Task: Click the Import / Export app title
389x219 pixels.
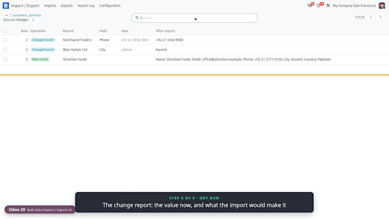Action: tap(25, 6)
